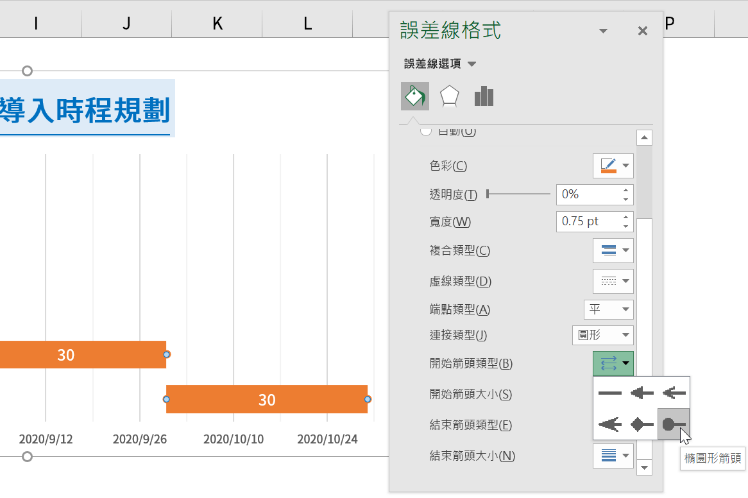This screenshot has width=748, height=498.
Task: Toggle the 開始箭頭類型 dropdown
Action: (x=613, y=363)
